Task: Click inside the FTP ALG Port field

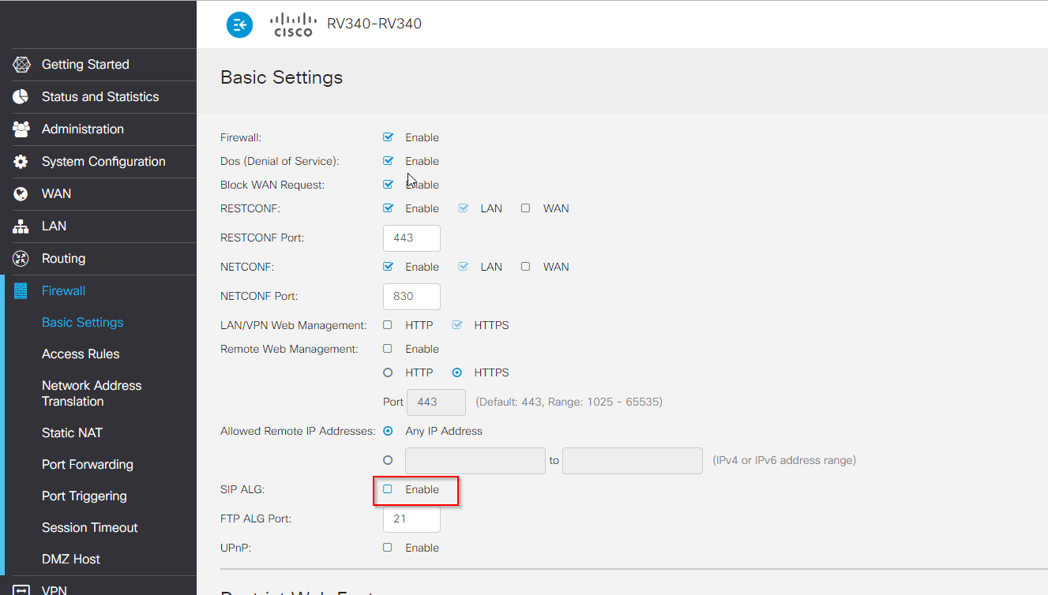Action: click(411, 518)
